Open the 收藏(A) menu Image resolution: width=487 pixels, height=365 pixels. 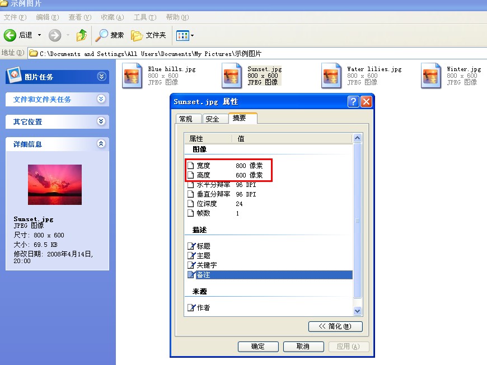tap(112, 17)
